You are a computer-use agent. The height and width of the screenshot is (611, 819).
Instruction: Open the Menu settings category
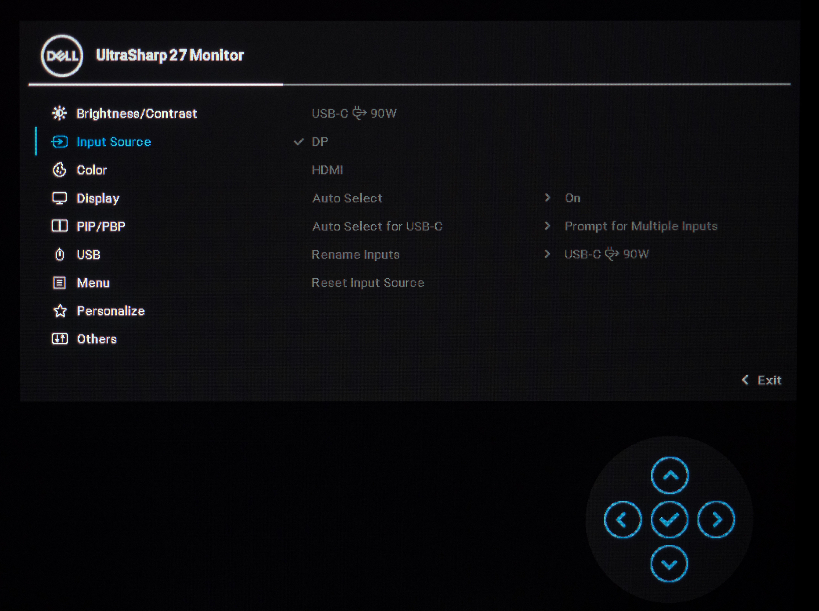[x=93, y=283]
